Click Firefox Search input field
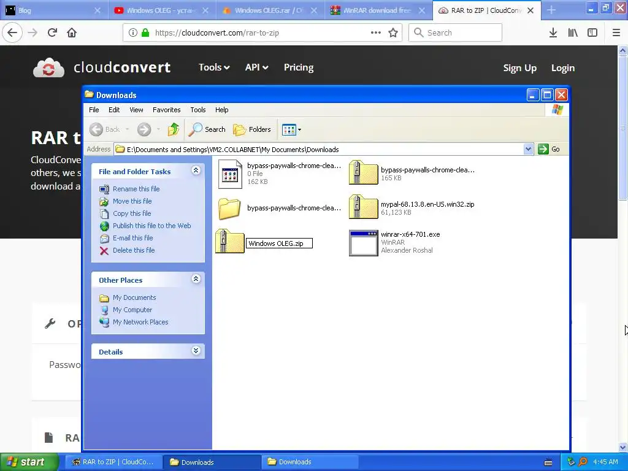Viewport: 628px width, 471px height. pyautogui.click(x=456, y=33)
